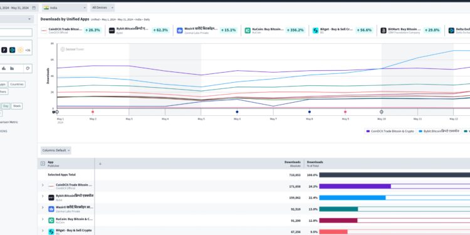Sort table using the header arrow icon
Viewport: 470px width, 235px height.
pyautogui.click(x=100, y=164)
